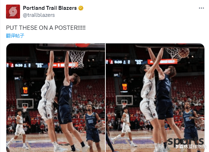Click the 翻译帖子 translate post link
This screenshot has width=209, height=152.
[x=15, y=36]
